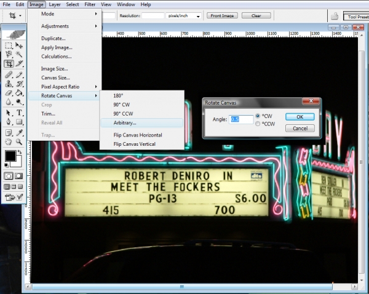Image resolution: width=369 pixels, height=294 pixels.
Task: Open the Crop tool preset picker arrow
Action: point(20,16)
